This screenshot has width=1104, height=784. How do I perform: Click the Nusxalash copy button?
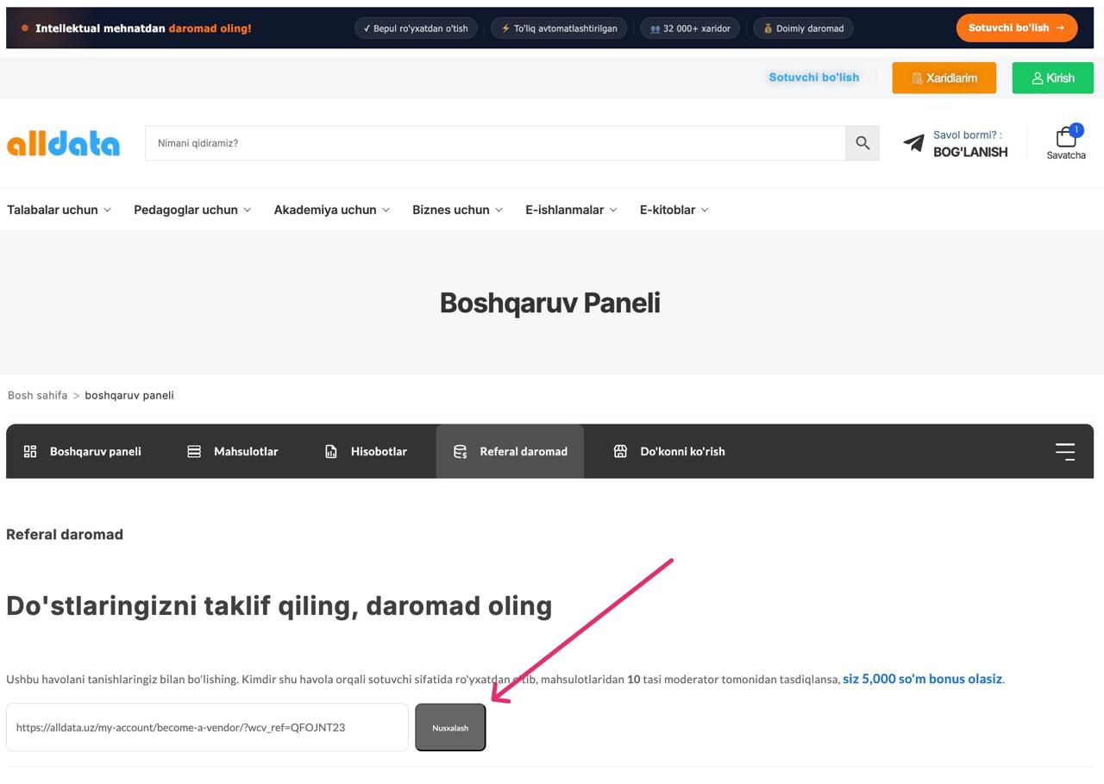(x=450, y=727)
